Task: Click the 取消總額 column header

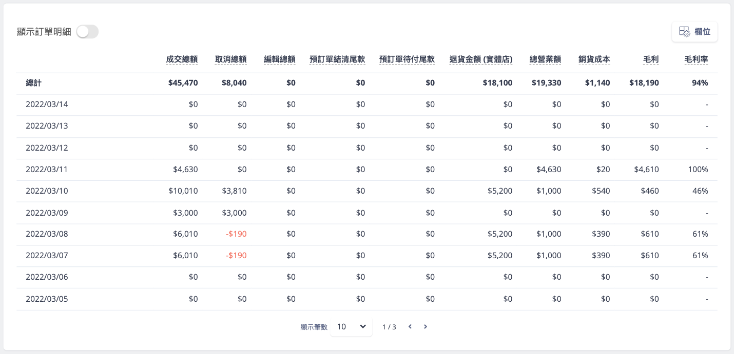Action: (231, 59)
